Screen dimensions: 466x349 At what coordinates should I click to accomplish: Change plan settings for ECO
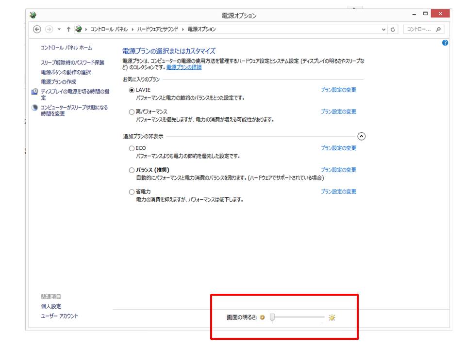[338, 148]
